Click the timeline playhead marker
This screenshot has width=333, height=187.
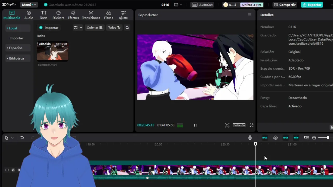tap(255, 144)
